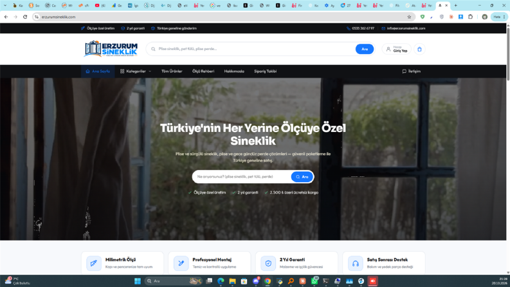The width and height of the screenshot is (510, 287).
Task: Click Google Chrome taskbar icon
Action: point(268,281)
